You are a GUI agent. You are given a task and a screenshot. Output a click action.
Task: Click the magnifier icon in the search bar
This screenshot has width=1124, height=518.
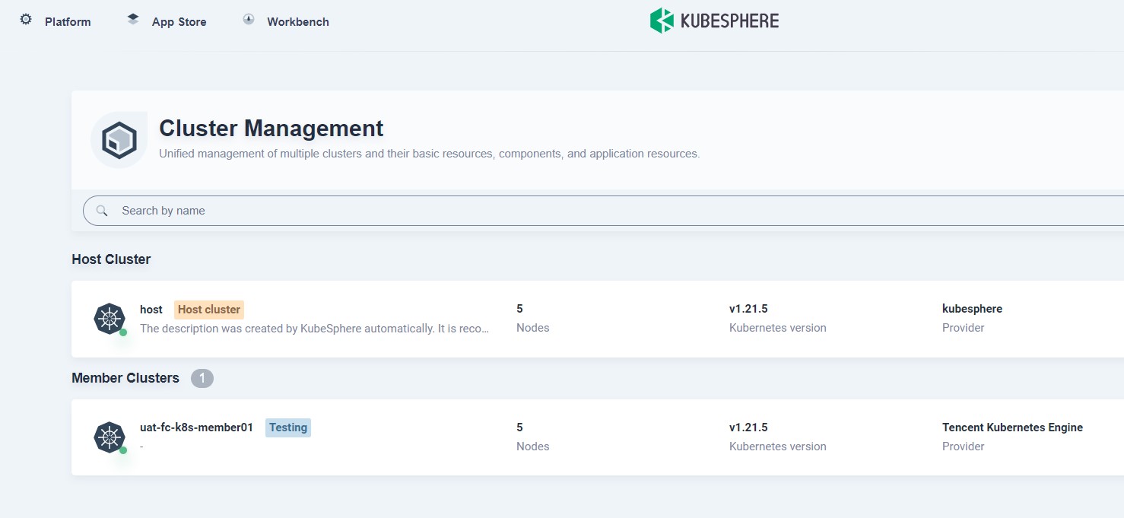tap(103, 210)
